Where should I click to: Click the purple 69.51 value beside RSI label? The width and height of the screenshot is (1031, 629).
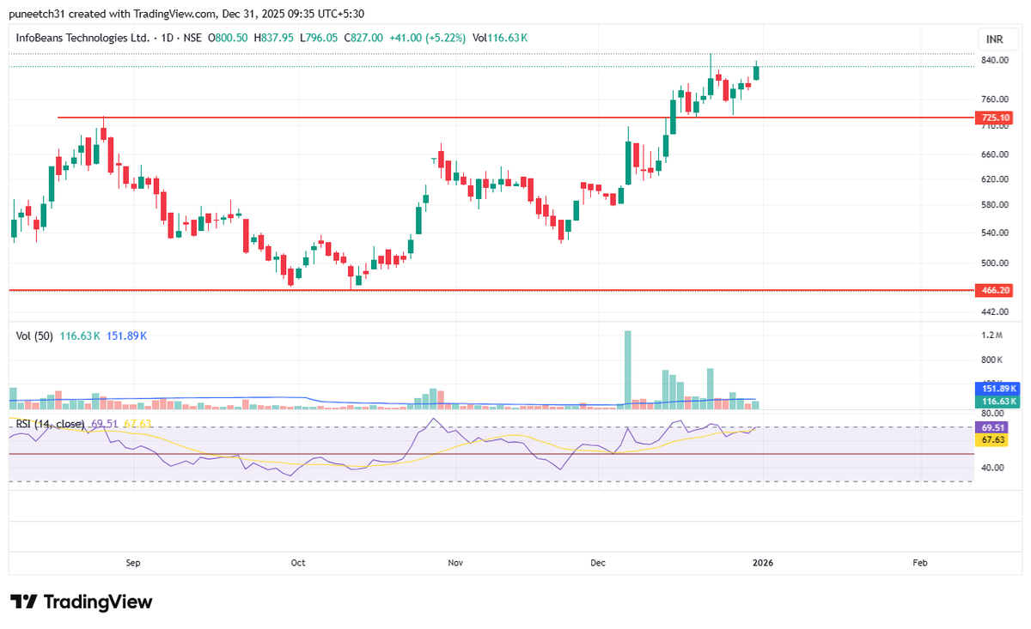(104, 424)
